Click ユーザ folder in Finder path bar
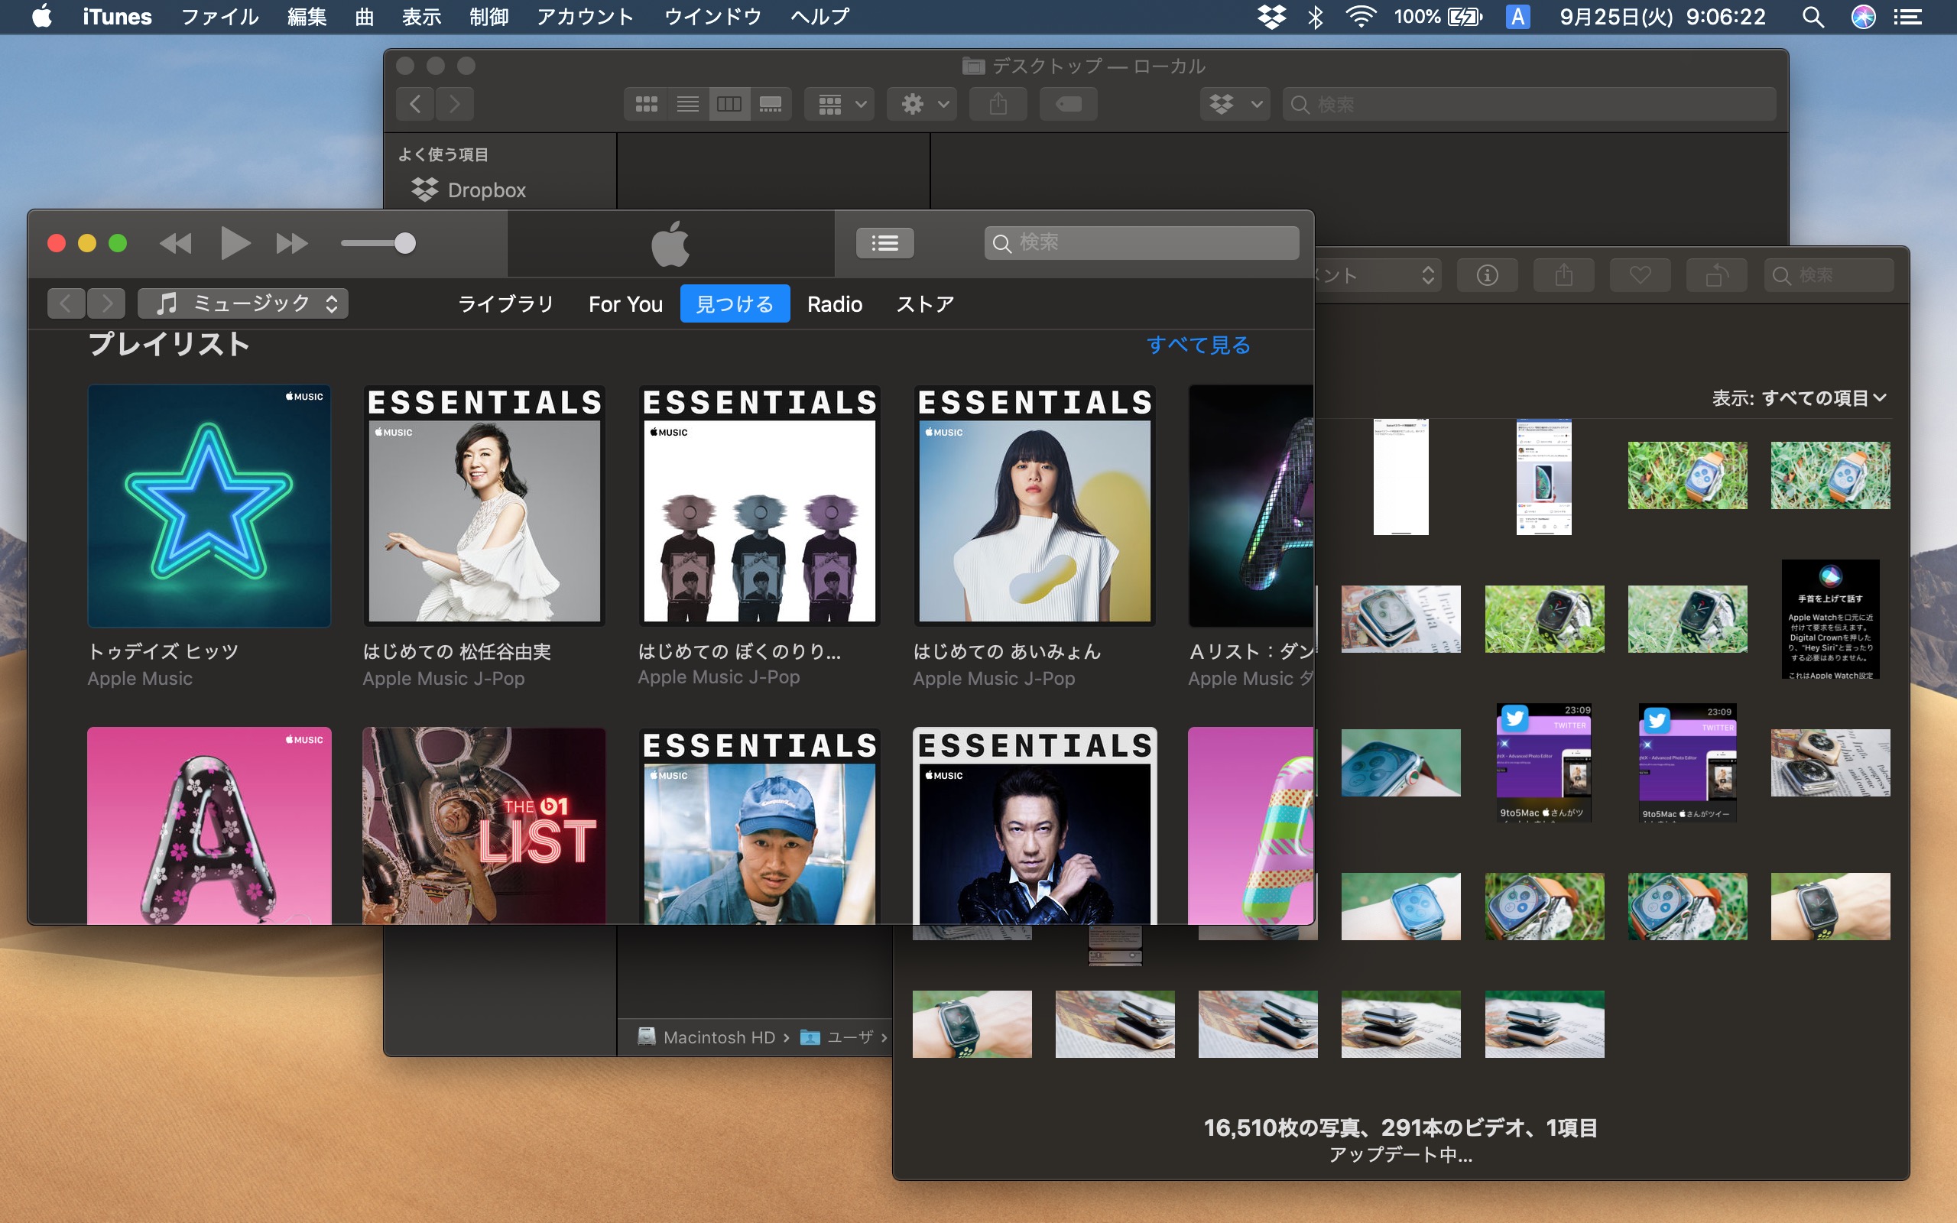1957x1223 pixels. [x=837, y=1037]
